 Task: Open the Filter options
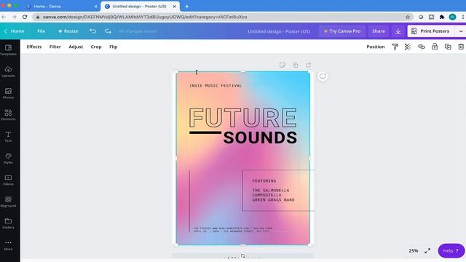(x=55, y=47)
